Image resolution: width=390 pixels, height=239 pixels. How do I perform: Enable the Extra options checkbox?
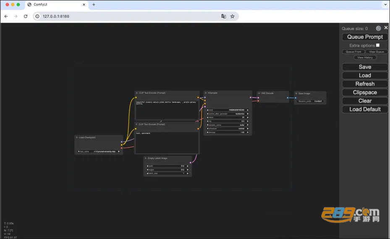pos(378,45)
